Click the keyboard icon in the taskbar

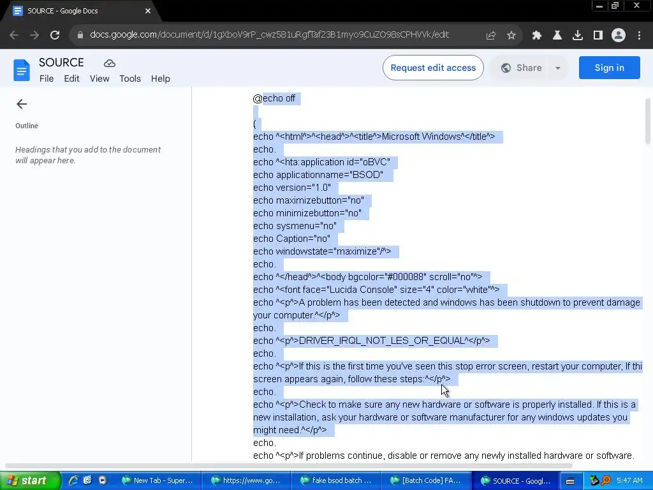[x=570, y=481]
